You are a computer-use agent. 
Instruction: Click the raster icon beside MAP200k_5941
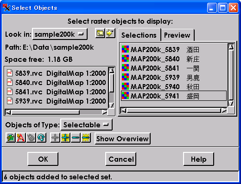click(125, 96)
